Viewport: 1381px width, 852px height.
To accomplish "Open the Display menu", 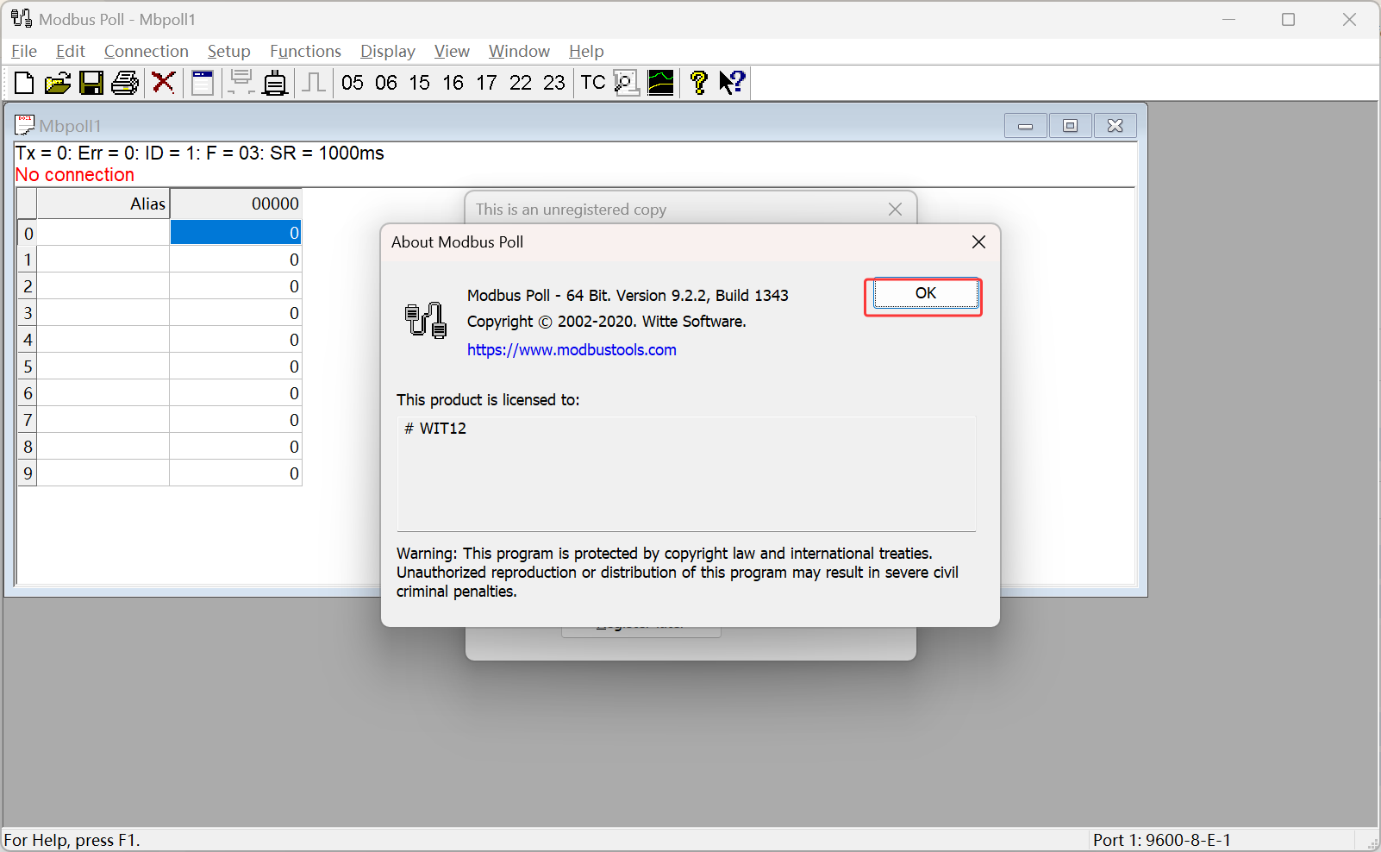I will [388, 52].
